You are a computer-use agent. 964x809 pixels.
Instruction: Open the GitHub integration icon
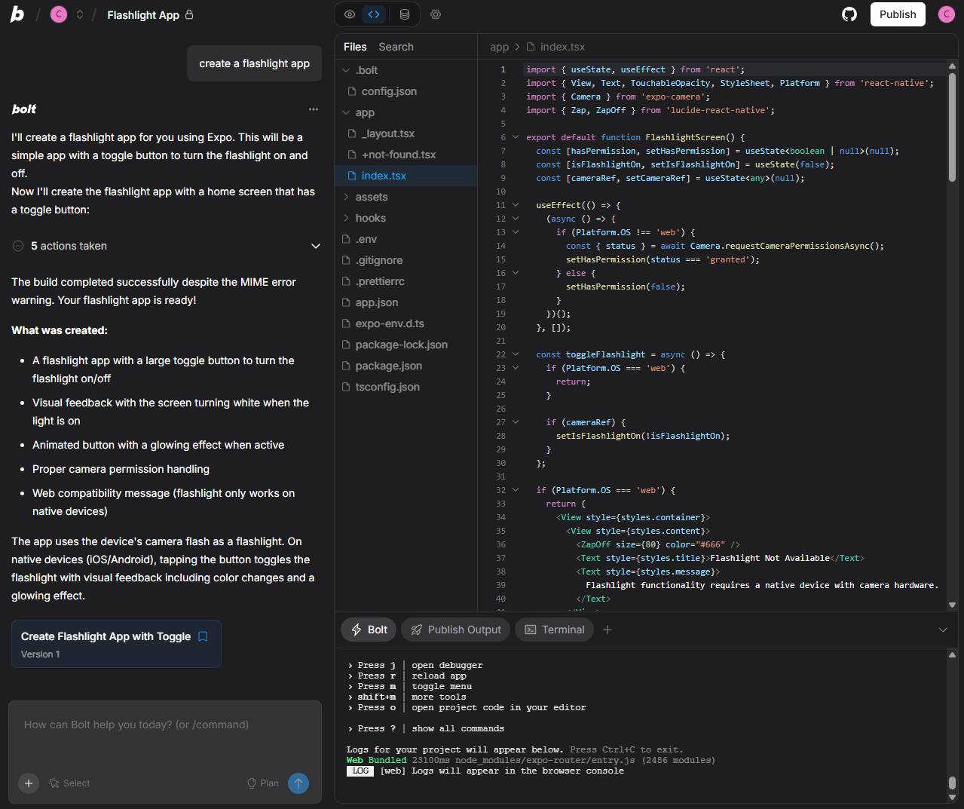coord(849,14)
